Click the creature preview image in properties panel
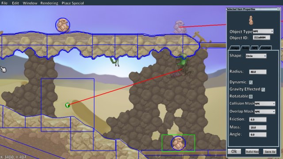Image resolution: width=283 pixels, height=159 pixels. [x=251, y=20]
